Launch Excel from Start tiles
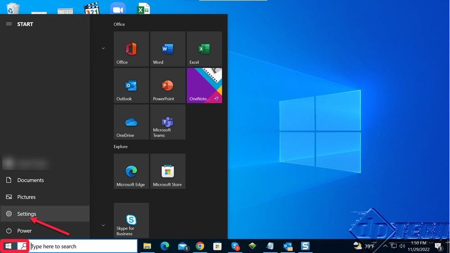 (x=204, y=49)
